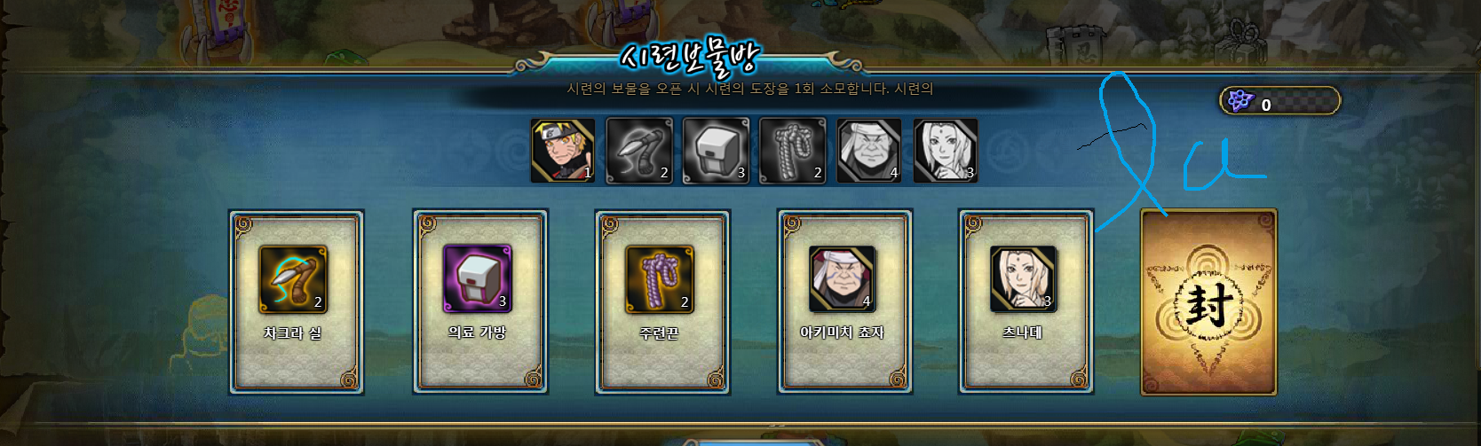This screenshot has width=1481, height=446.
Task: Select the Naruto portrait in the reward row
Action: coord(563,151)
